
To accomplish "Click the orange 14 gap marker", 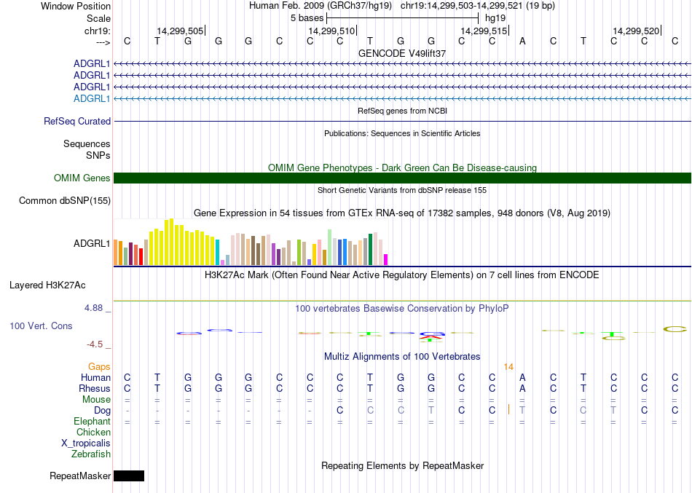I will click(x=508, y=367).
